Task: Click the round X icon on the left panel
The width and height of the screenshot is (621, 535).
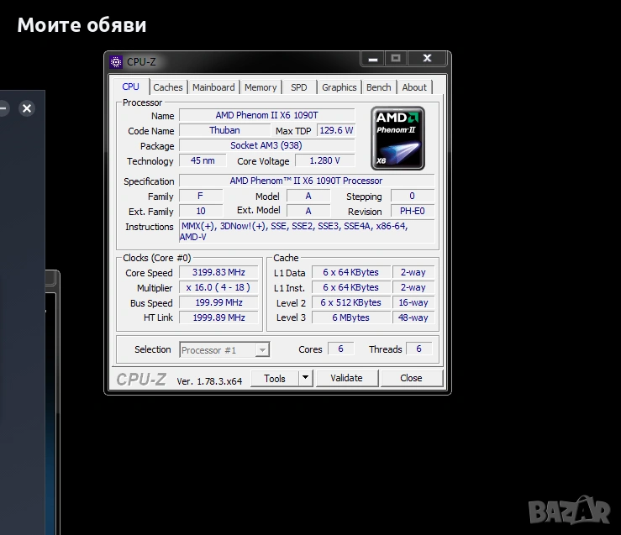Action: 27,108
